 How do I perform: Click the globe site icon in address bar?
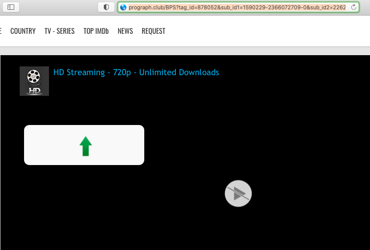pyautogui.click(x=123, y=7)
